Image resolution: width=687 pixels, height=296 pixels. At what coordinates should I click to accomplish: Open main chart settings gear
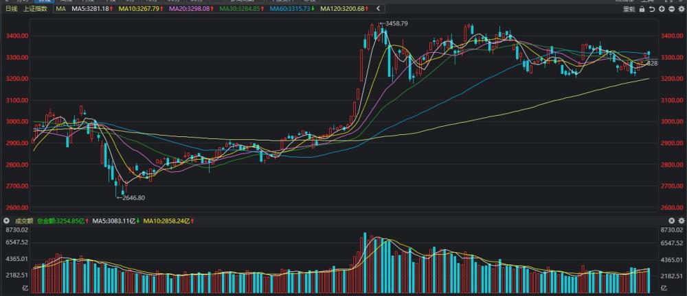click(681, 10)
